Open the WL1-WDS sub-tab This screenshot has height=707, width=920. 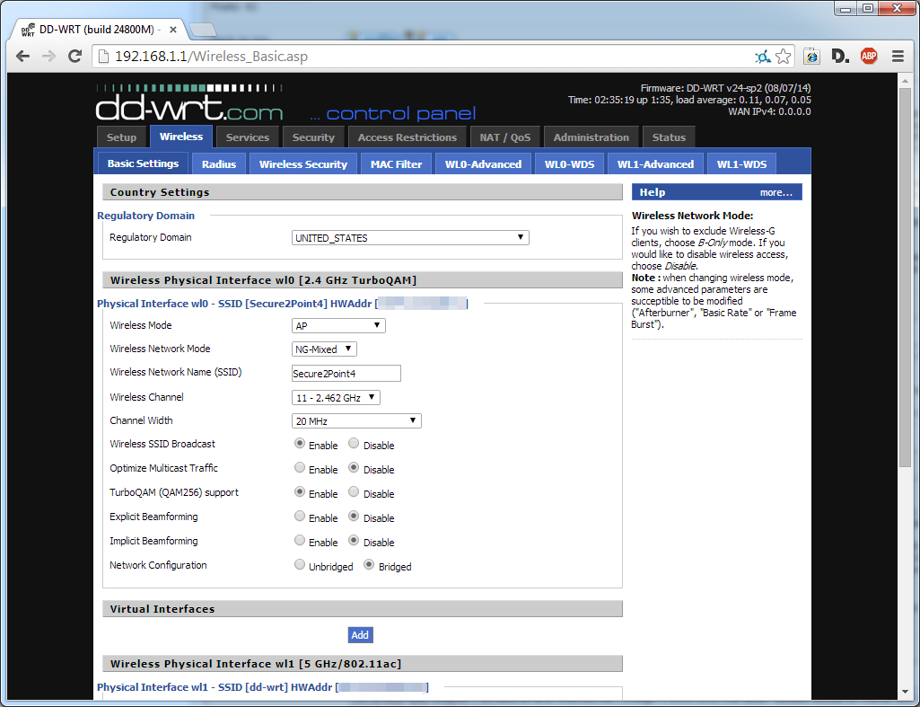coord(741,164)
